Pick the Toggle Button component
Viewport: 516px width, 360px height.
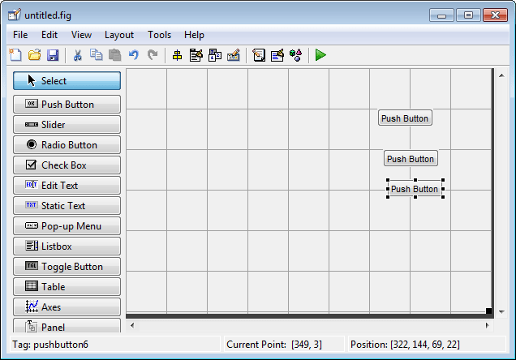pos(67,266)
